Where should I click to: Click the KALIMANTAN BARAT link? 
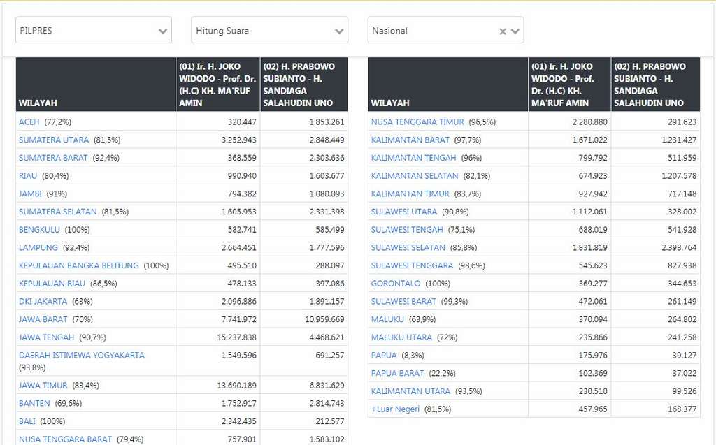pyautogui.click(x=410, y=140)
